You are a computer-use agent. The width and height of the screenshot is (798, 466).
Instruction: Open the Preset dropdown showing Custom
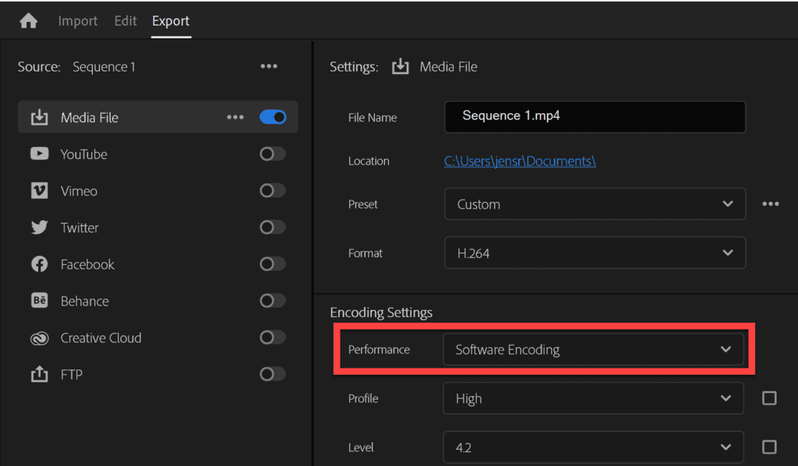click(595, 203)
